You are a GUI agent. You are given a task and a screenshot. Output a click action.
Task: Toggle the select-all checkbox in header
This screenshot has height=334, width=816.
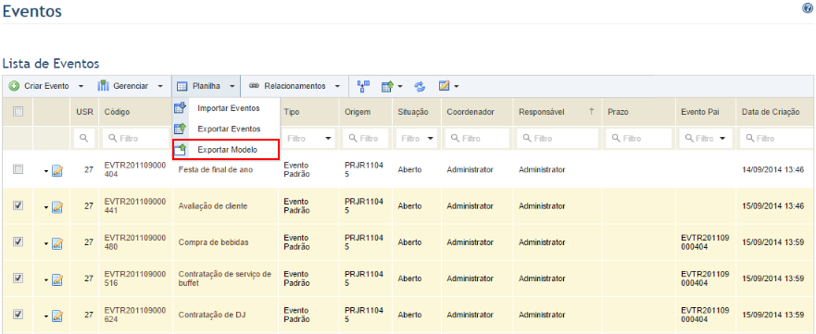(x=18, y=112)
